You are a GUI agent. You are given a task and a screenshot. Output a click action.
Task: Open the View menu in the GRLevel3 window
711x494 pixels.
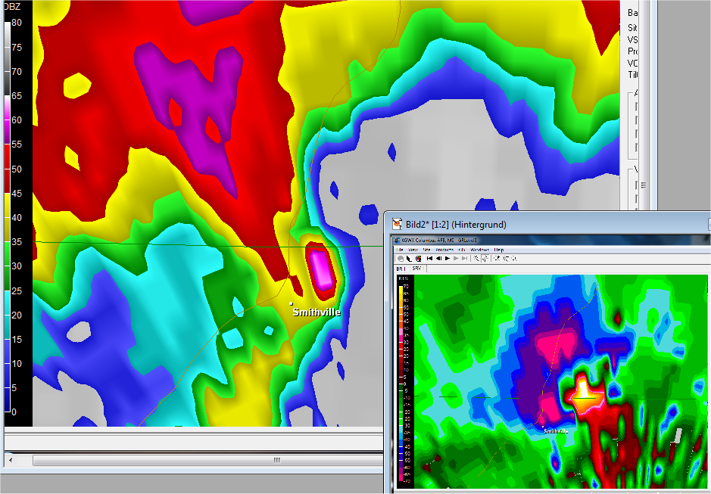click(x=413, y=250)
